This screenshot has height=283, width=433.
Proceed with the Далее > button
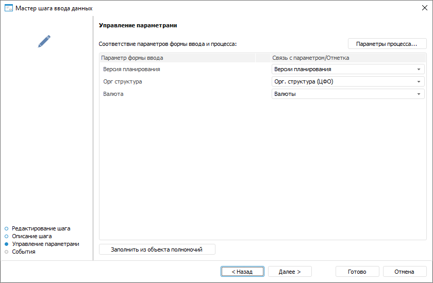290,272
